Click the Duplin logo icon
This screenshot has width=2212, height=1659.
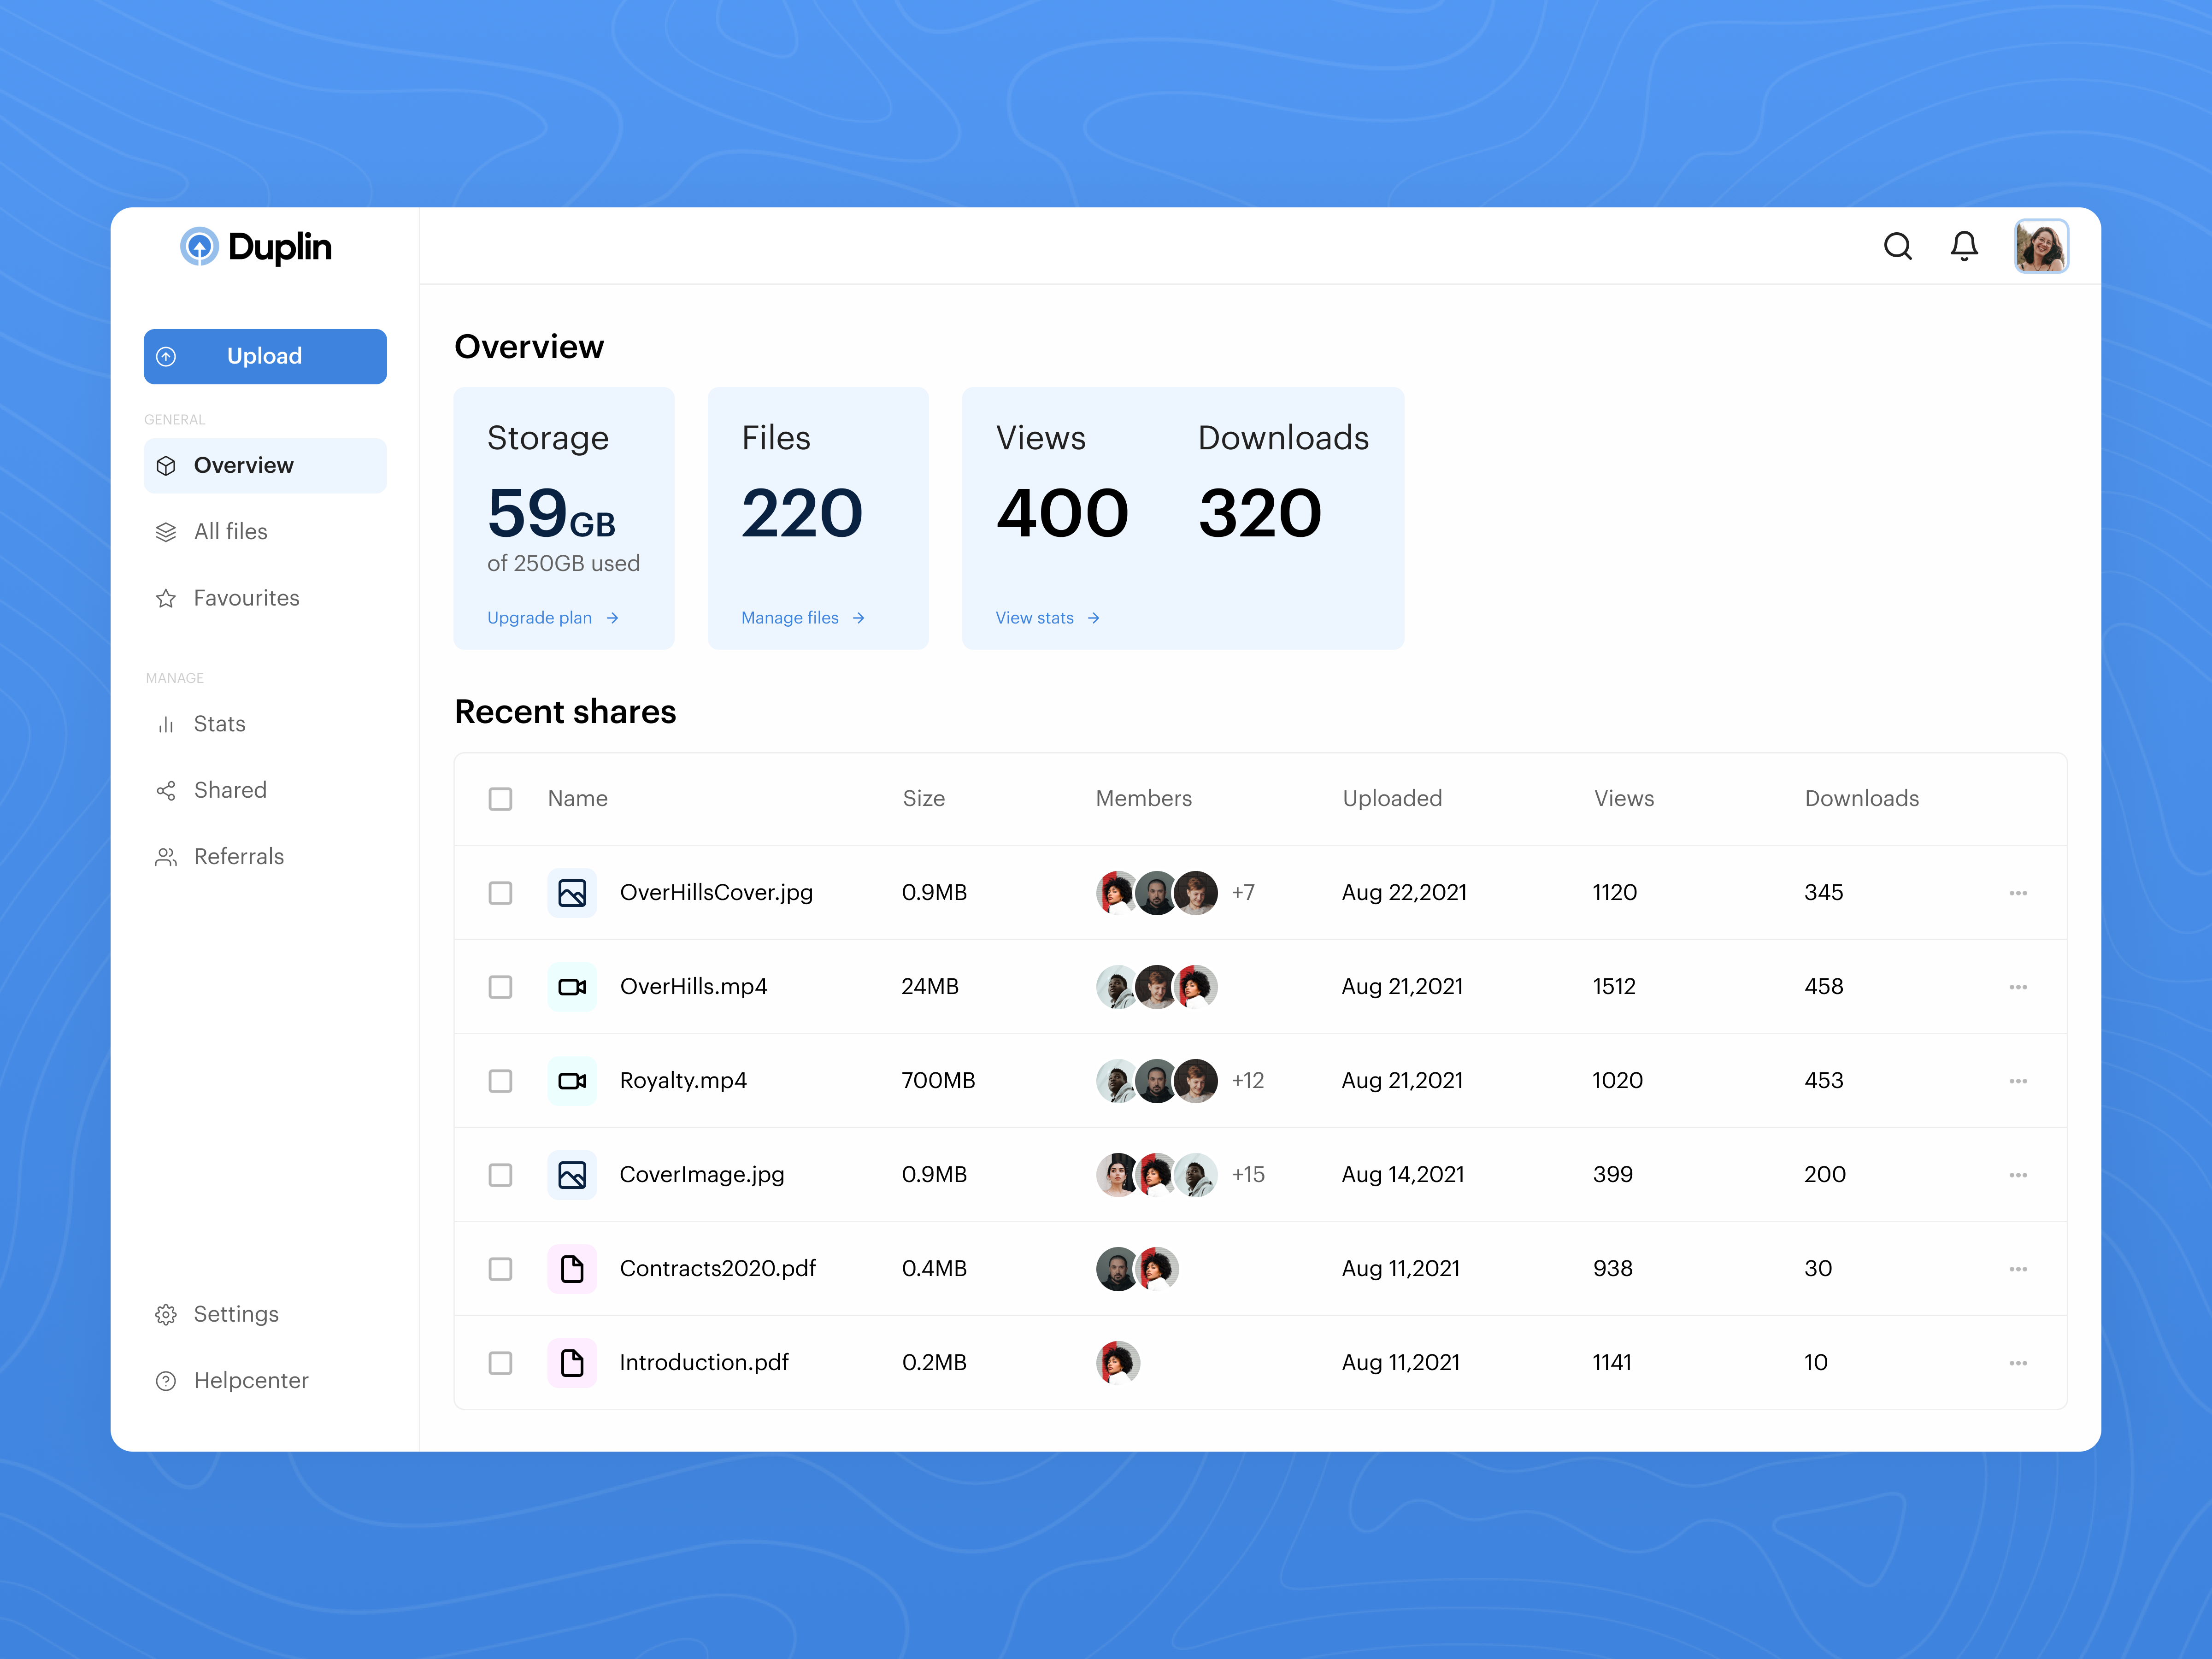pos(199,246)
